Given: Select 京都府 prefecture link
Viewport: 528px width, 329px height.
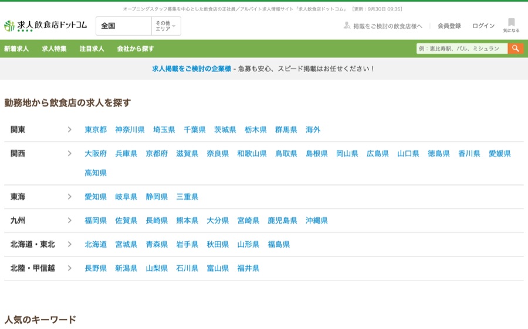Looking at the screenshot, I should 157,153.
